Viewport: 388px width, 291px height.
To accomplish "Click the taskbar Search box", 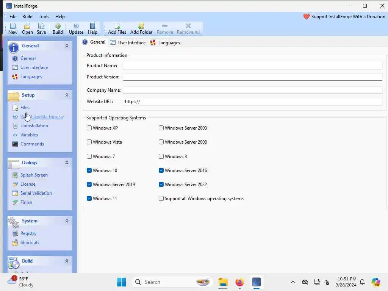I will pyautogui.click(x=172, y=282).
